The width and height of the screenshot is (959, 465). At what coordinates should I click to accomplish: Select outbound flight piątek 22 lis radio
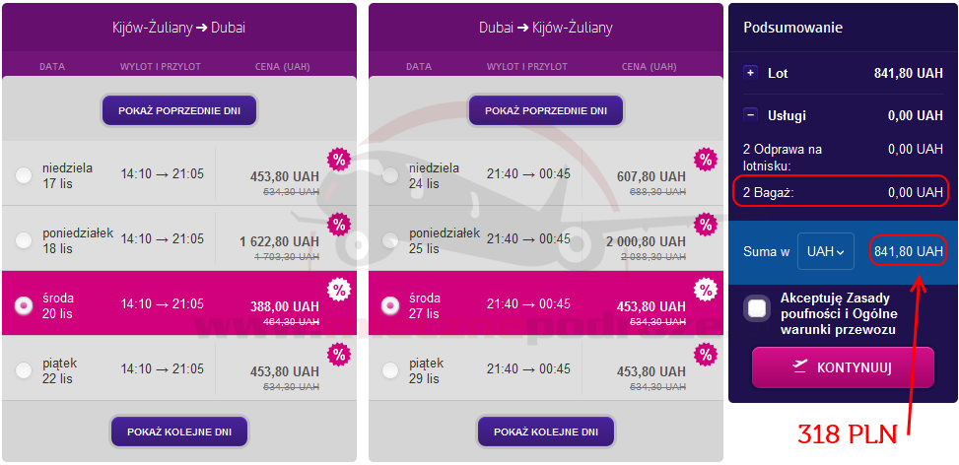tap(24, 369)
